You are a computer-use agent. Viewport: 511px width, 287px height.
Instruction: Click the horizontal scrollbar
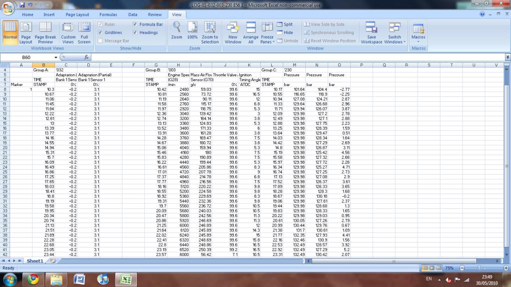394,261
